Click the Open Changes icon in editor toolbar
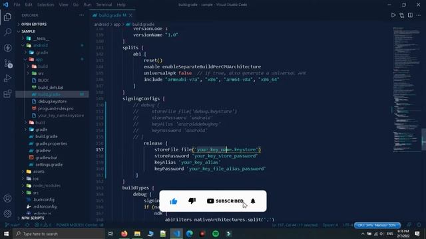This screenshot has width=426, height=239. click(401, 15)
